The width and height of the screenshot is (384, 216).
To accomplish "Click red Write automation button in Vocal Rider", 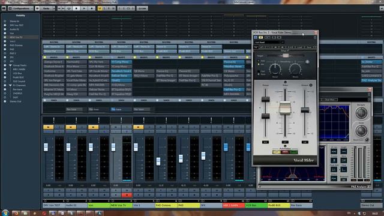I will pos(285,152).
